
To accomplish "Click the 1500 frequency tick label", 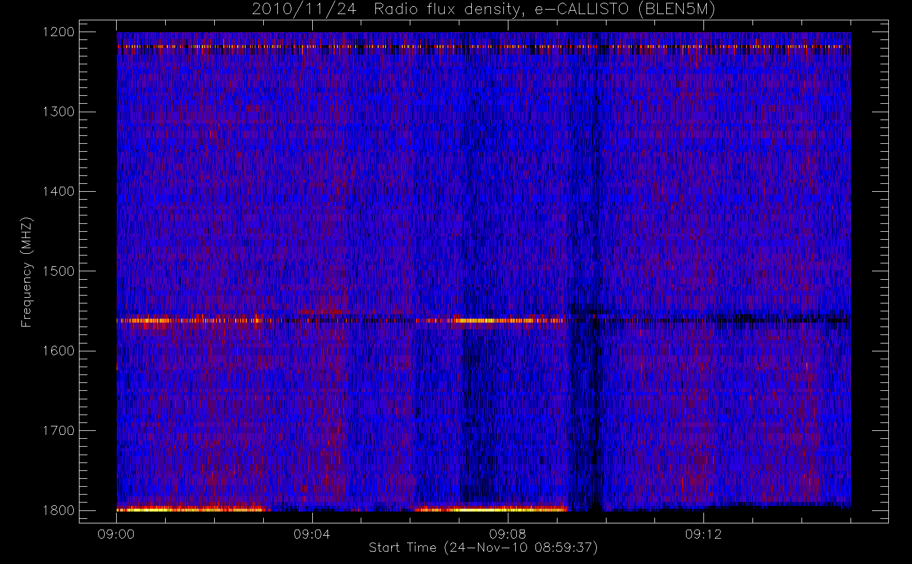I will click(59, 271).
